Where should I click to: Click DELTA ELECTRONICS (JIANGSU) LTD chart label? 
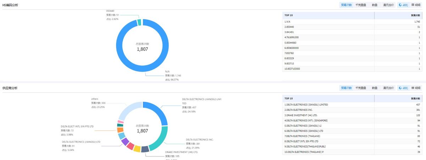coord(81,142)
